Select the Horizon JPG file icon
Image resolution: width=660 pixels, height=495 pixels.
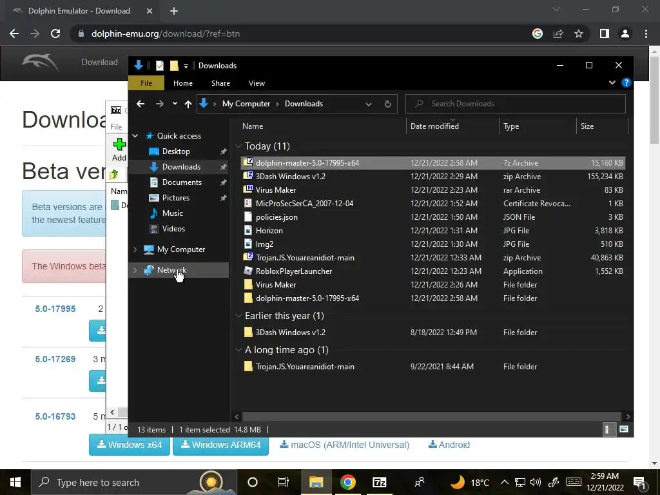tap(248, 230)
